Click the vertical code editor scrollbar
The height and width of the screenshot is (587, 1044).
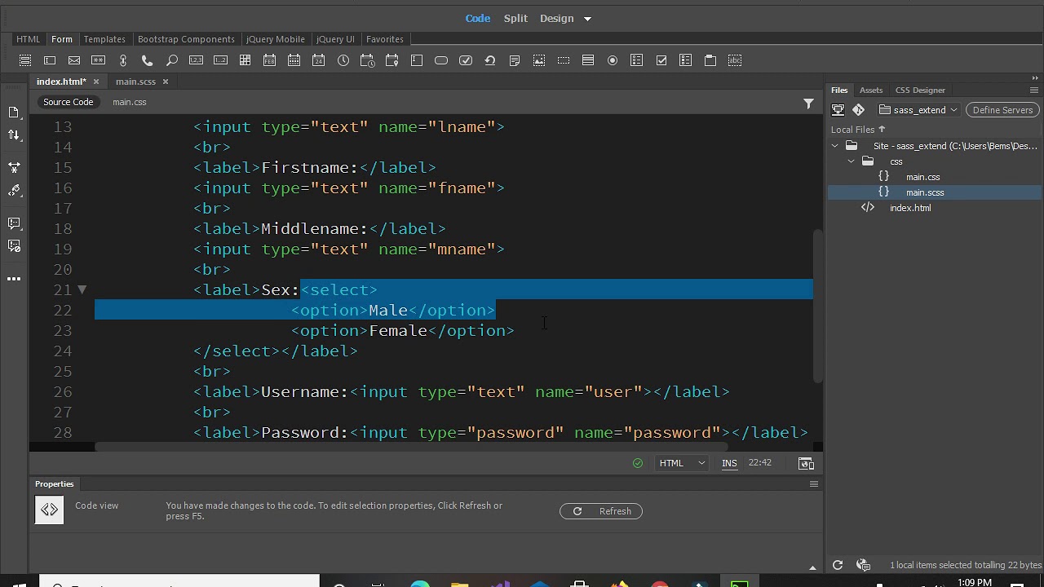pyautogui.click(x=818, y=306)
